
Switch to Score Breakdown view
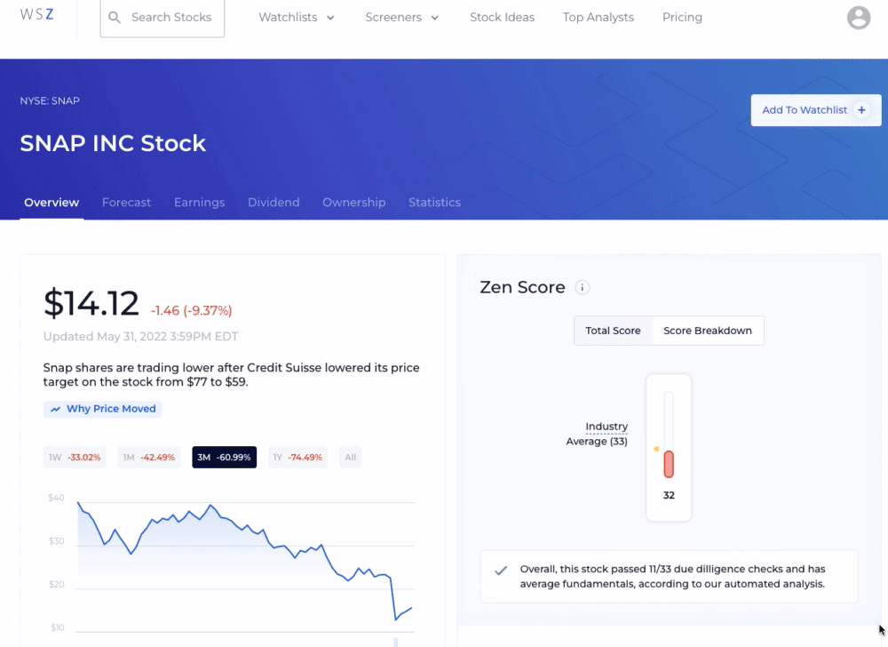(x=708, y=331)
